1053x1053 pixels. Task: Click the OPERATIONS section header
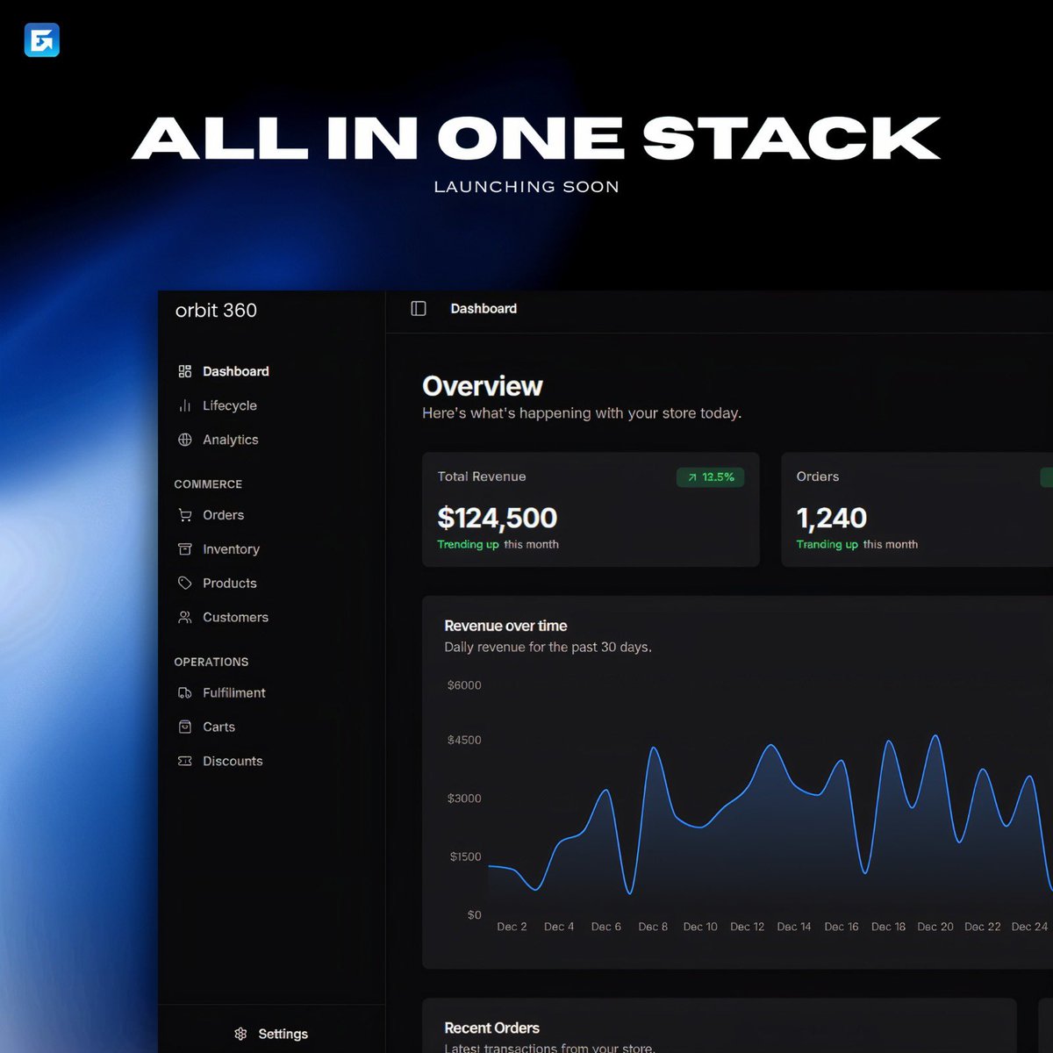click(x=211, y=662)
